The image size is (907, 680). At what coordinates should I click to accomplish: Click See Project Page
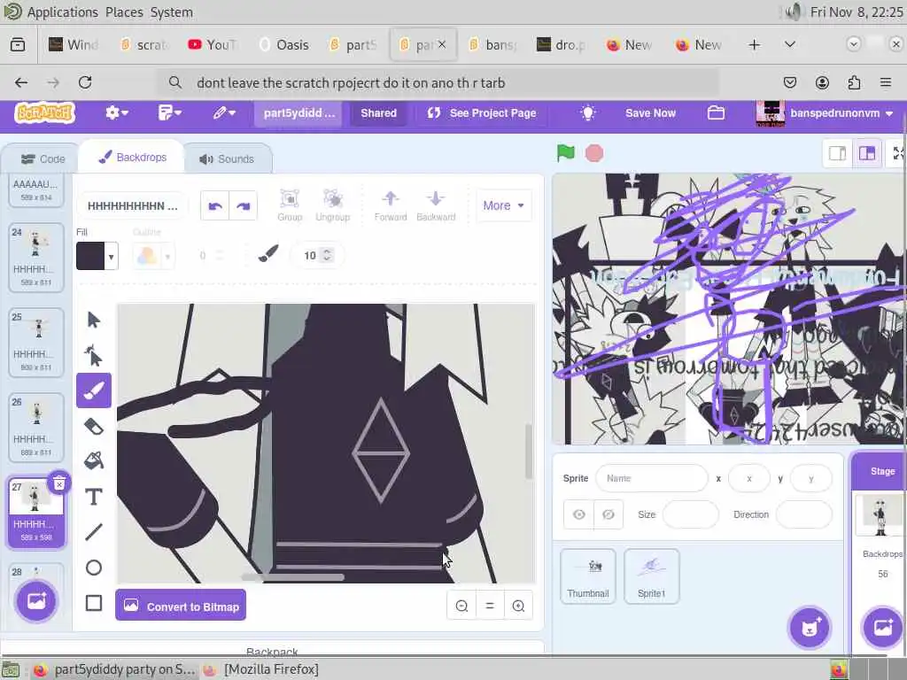coord(481,112)
